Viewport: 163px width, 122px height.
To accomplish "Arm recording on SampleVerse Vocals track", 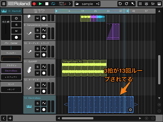I will click(44, 37).
